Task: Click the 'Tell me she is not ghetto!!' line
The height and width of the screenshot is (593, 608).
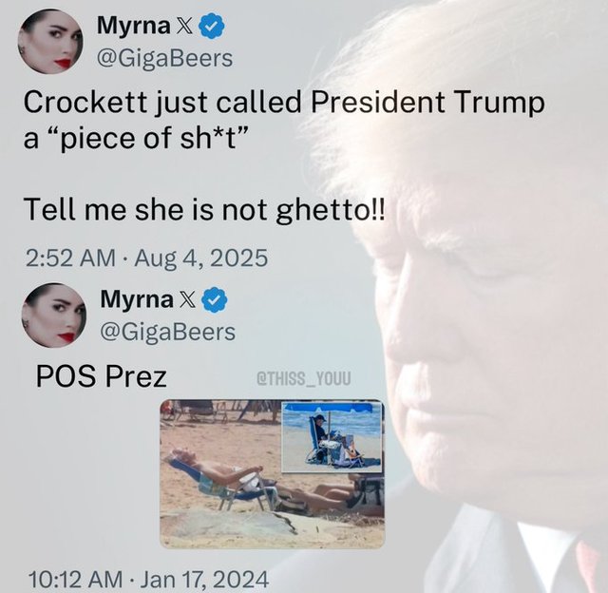Action: [x=205, y=209]
